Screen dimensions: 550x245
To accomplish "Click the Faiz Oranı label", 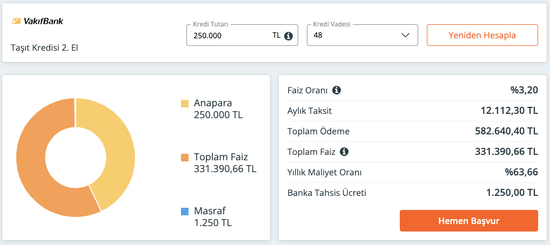I will tap(307, 91).
